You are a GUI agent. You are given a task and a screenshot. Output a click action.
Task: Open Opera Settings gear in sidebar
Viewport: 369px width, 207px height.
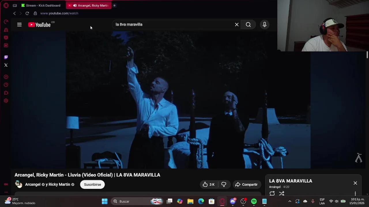[x=6, y=101]
